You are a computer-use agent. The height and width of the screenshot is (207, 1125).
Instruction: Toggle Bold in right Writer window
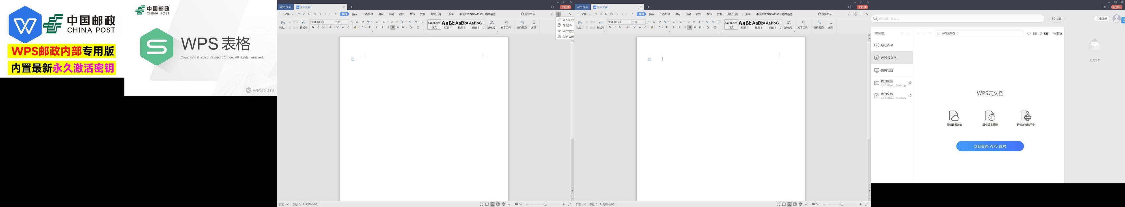(610, 27)
